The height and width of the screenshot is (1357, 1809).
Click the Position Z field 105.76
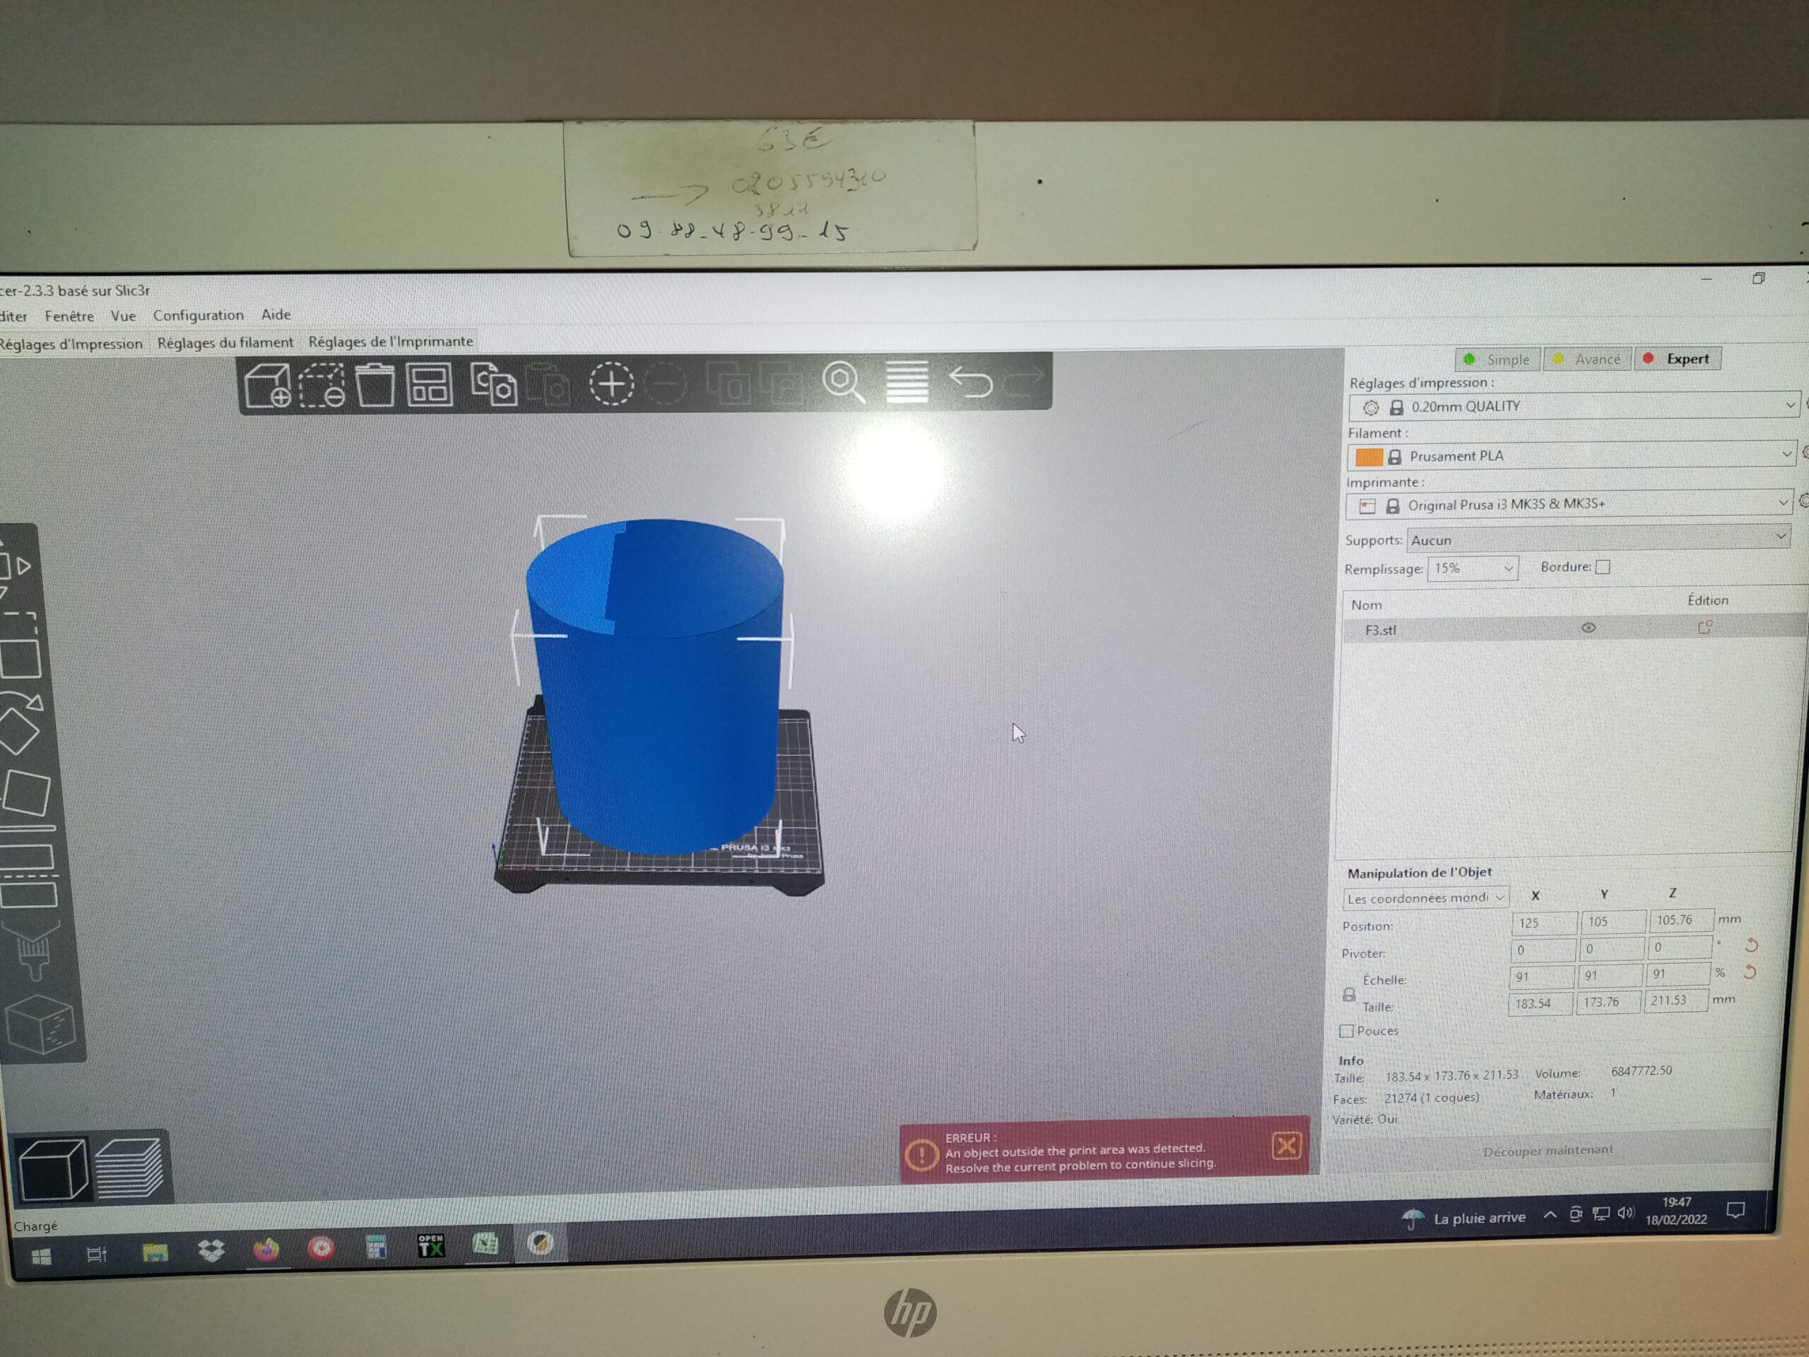pyautogui.click(x=1680, y=920)
